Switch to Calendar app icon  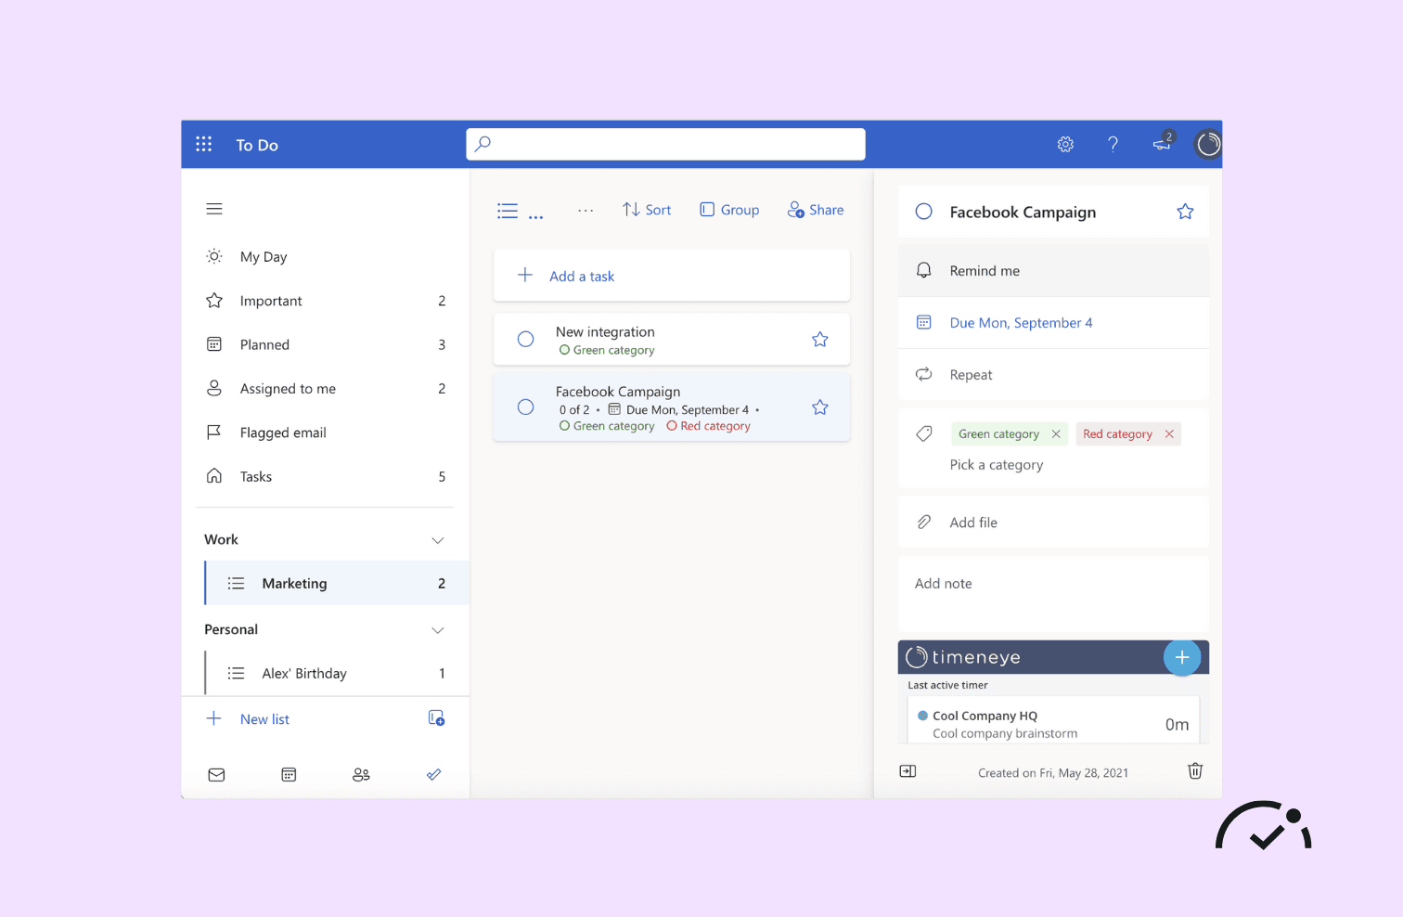coord(289,775)
